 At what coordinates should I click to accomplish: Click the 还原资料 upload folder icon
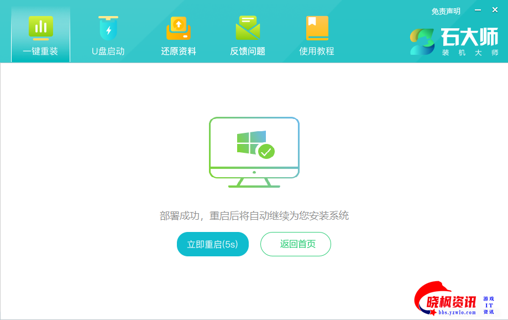click(178, 28)
